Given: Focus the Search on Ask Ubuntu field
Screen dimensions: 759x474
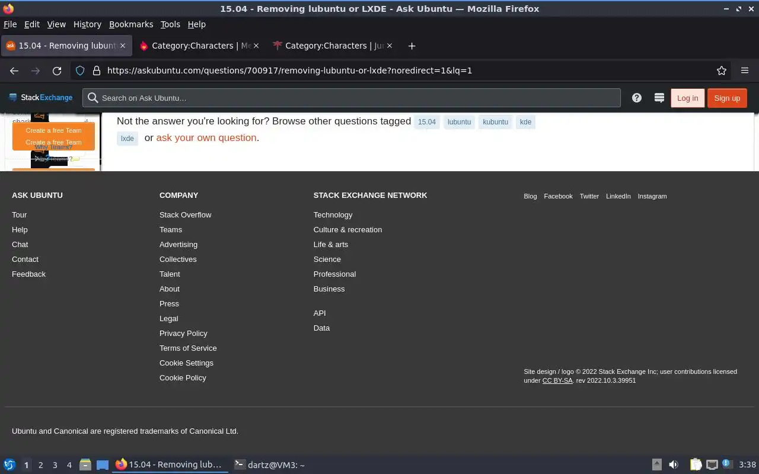Looking at the screenshot, I should [x=352, y=98].
